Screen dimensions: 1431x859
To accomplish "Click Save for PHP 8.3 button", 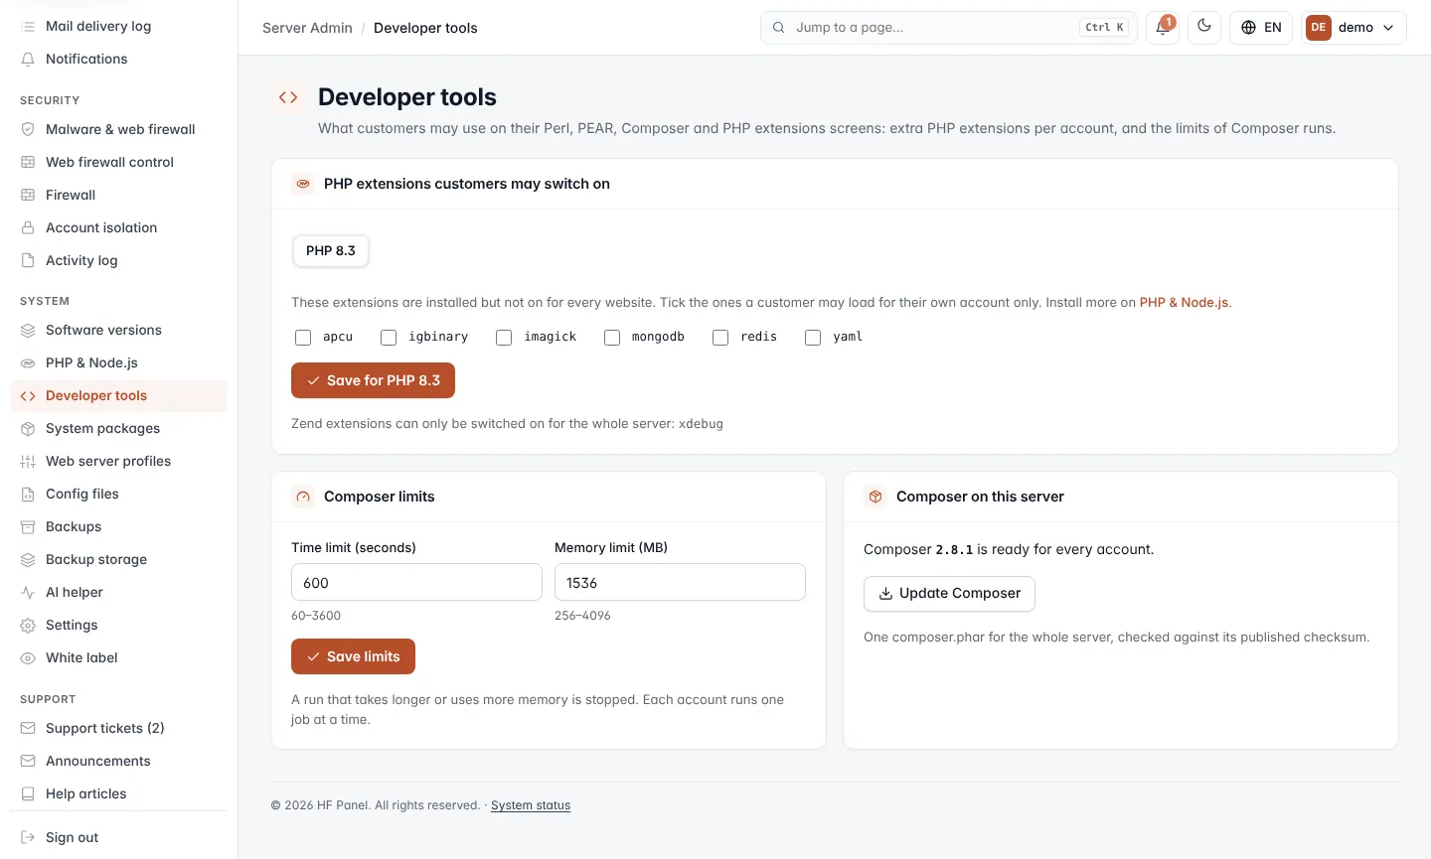I will [373, 380].
